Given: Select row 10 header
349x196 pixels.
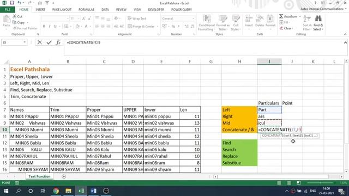Looking at the screenshot, I should click(4, 130).
